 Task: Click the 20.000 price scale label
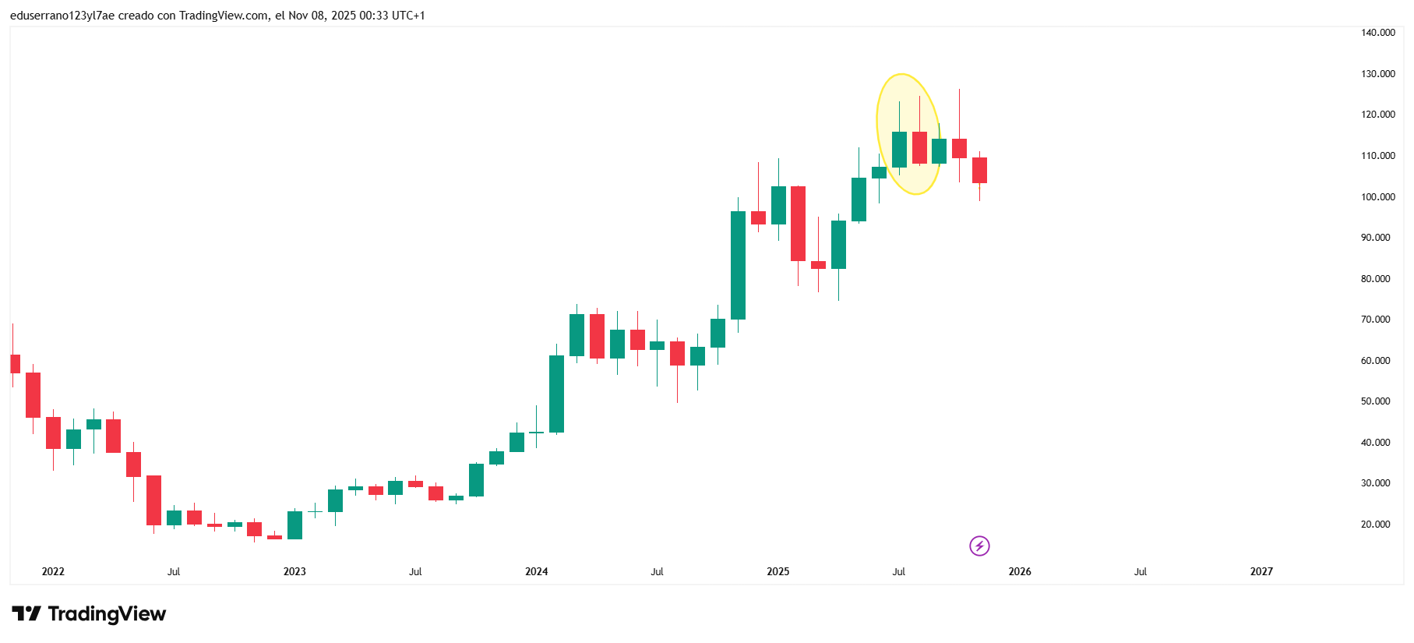pos(1375,525)
